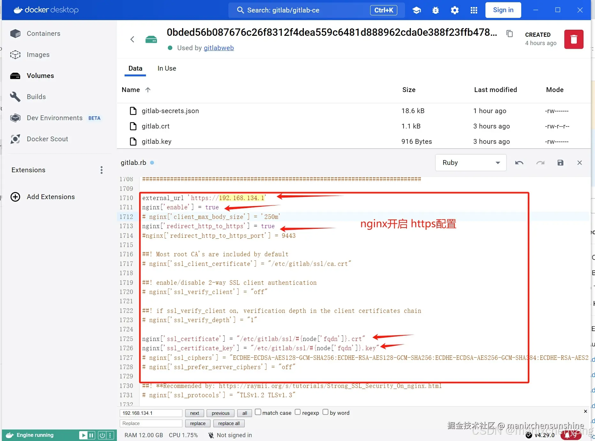Sort by Name using the arrow icon
Image resolution: width=595 pixels, height=441 pixels.
[148, 90]
